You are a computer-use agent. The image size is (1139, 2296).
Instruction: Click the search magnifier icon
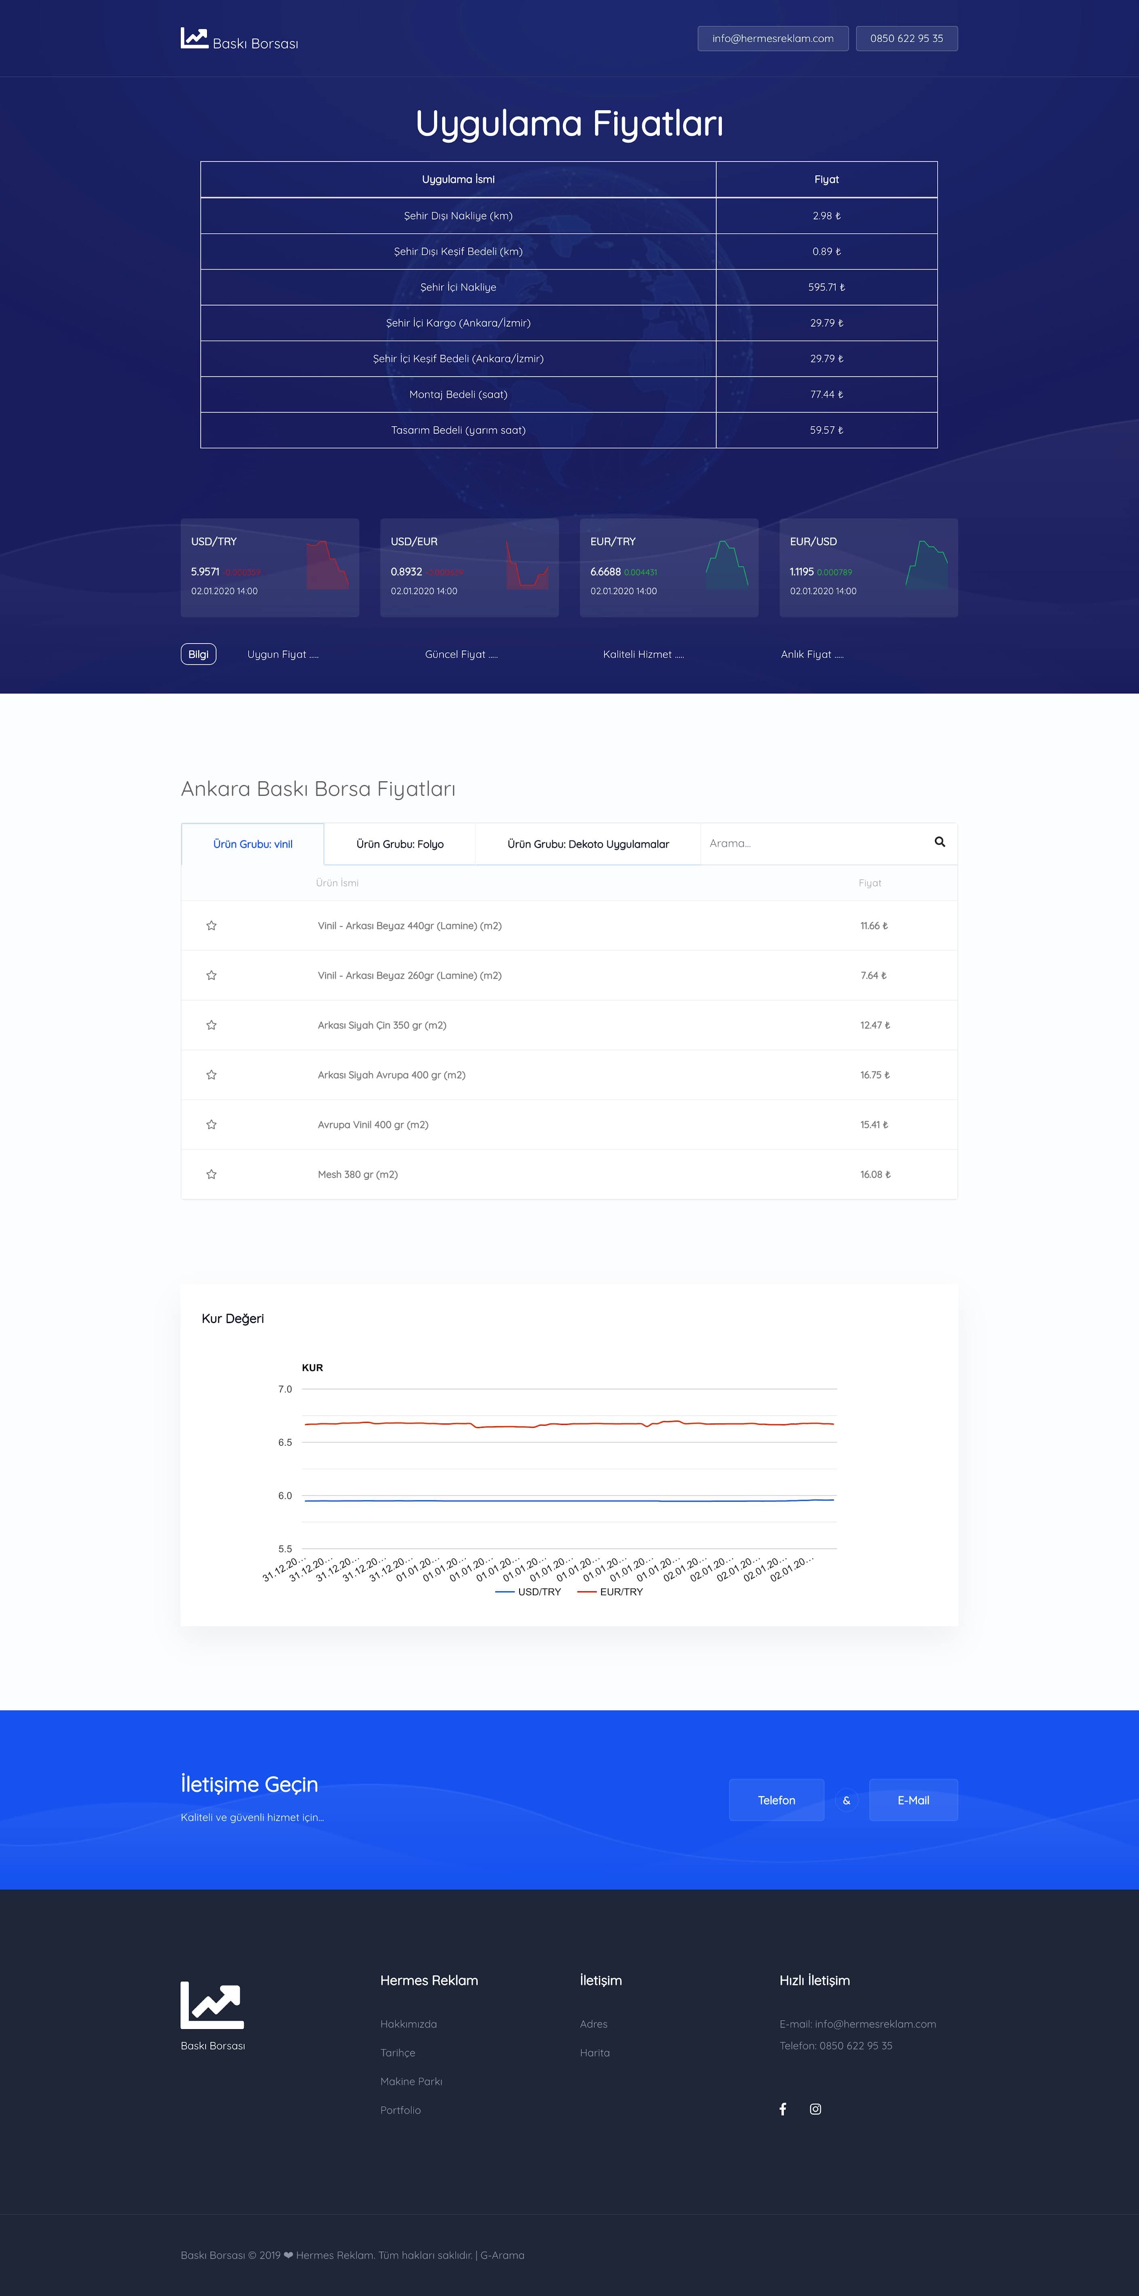[939, 842]
